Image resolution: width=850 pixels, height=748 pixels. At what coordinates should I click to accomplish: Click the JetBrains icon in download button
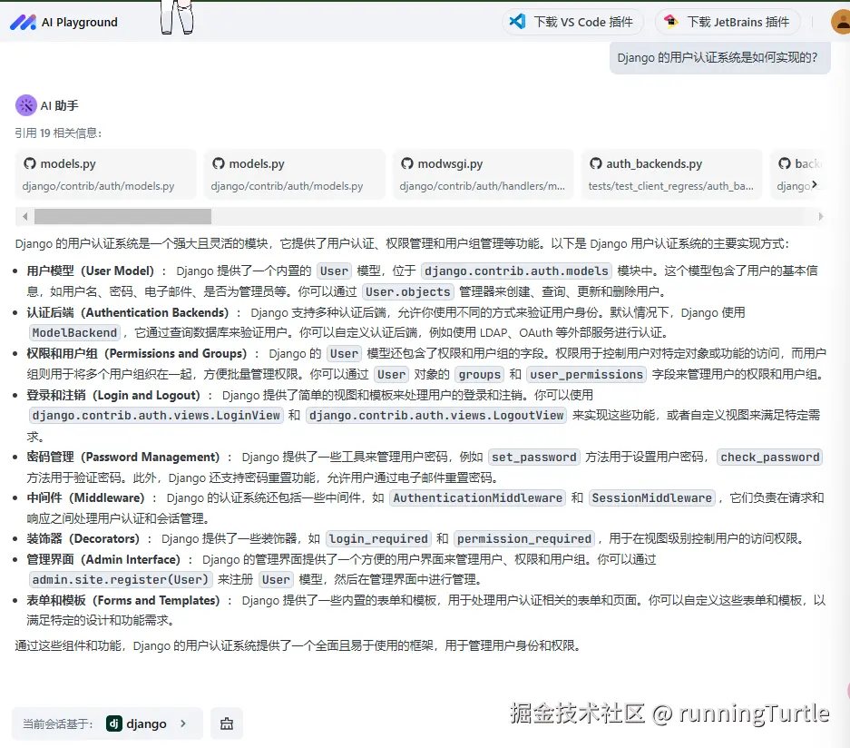(669, 21)
